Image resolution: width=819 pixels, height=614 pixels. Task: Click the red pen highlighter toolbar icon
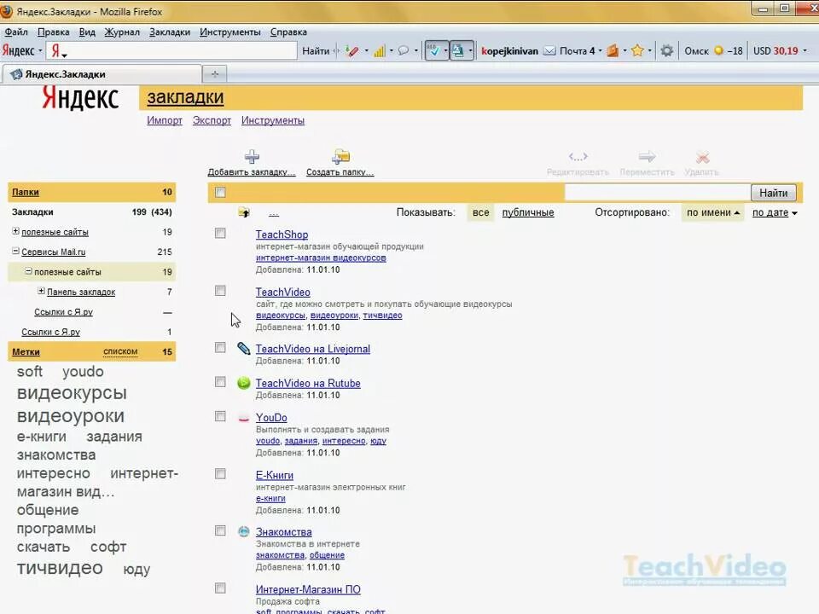point(352,51)
